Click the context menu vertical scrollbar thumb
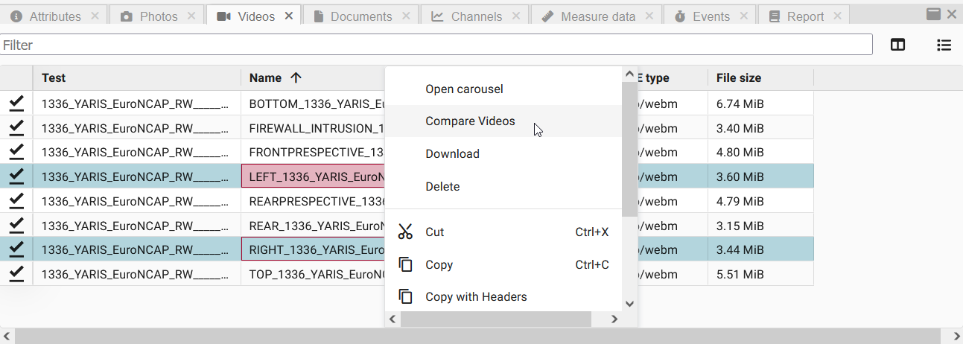 629,149
